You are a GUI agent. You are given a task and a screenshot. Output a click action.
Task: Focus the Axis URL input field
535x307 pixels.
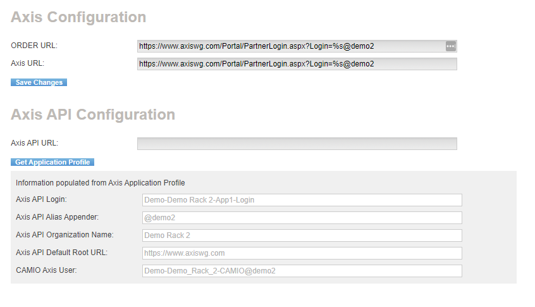click(x=297, y=64)
